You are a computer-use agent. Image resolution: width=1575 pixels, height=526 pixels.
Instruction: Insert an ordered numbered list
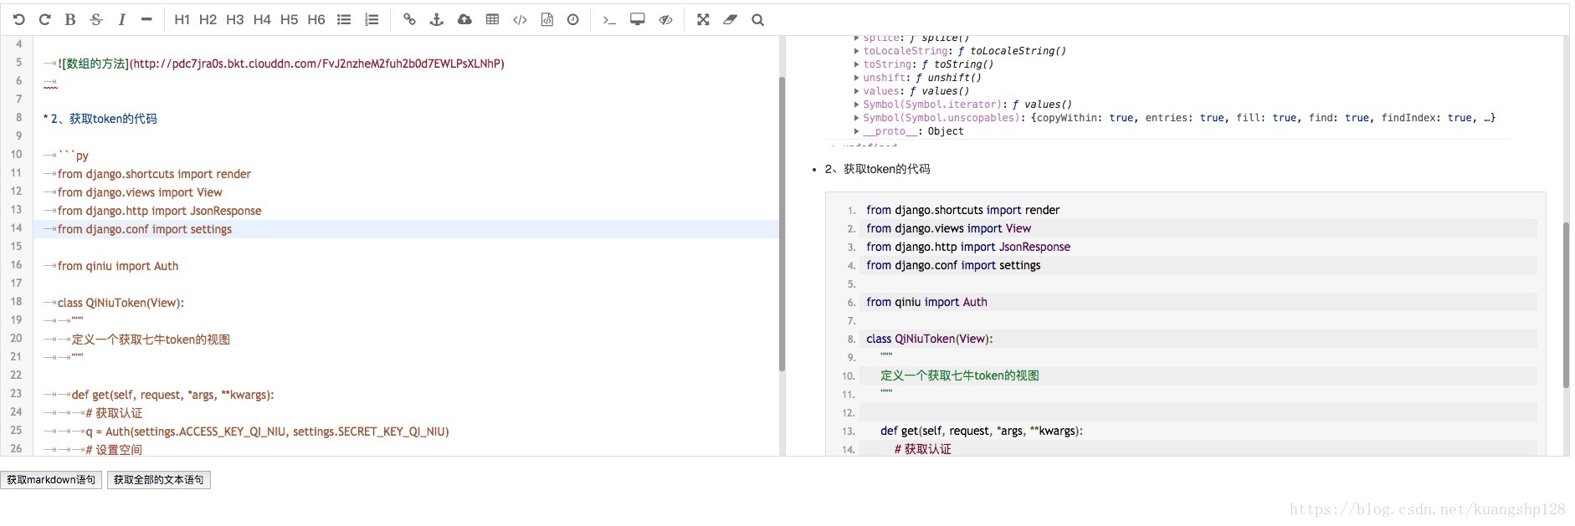click(x=372, y=19)
